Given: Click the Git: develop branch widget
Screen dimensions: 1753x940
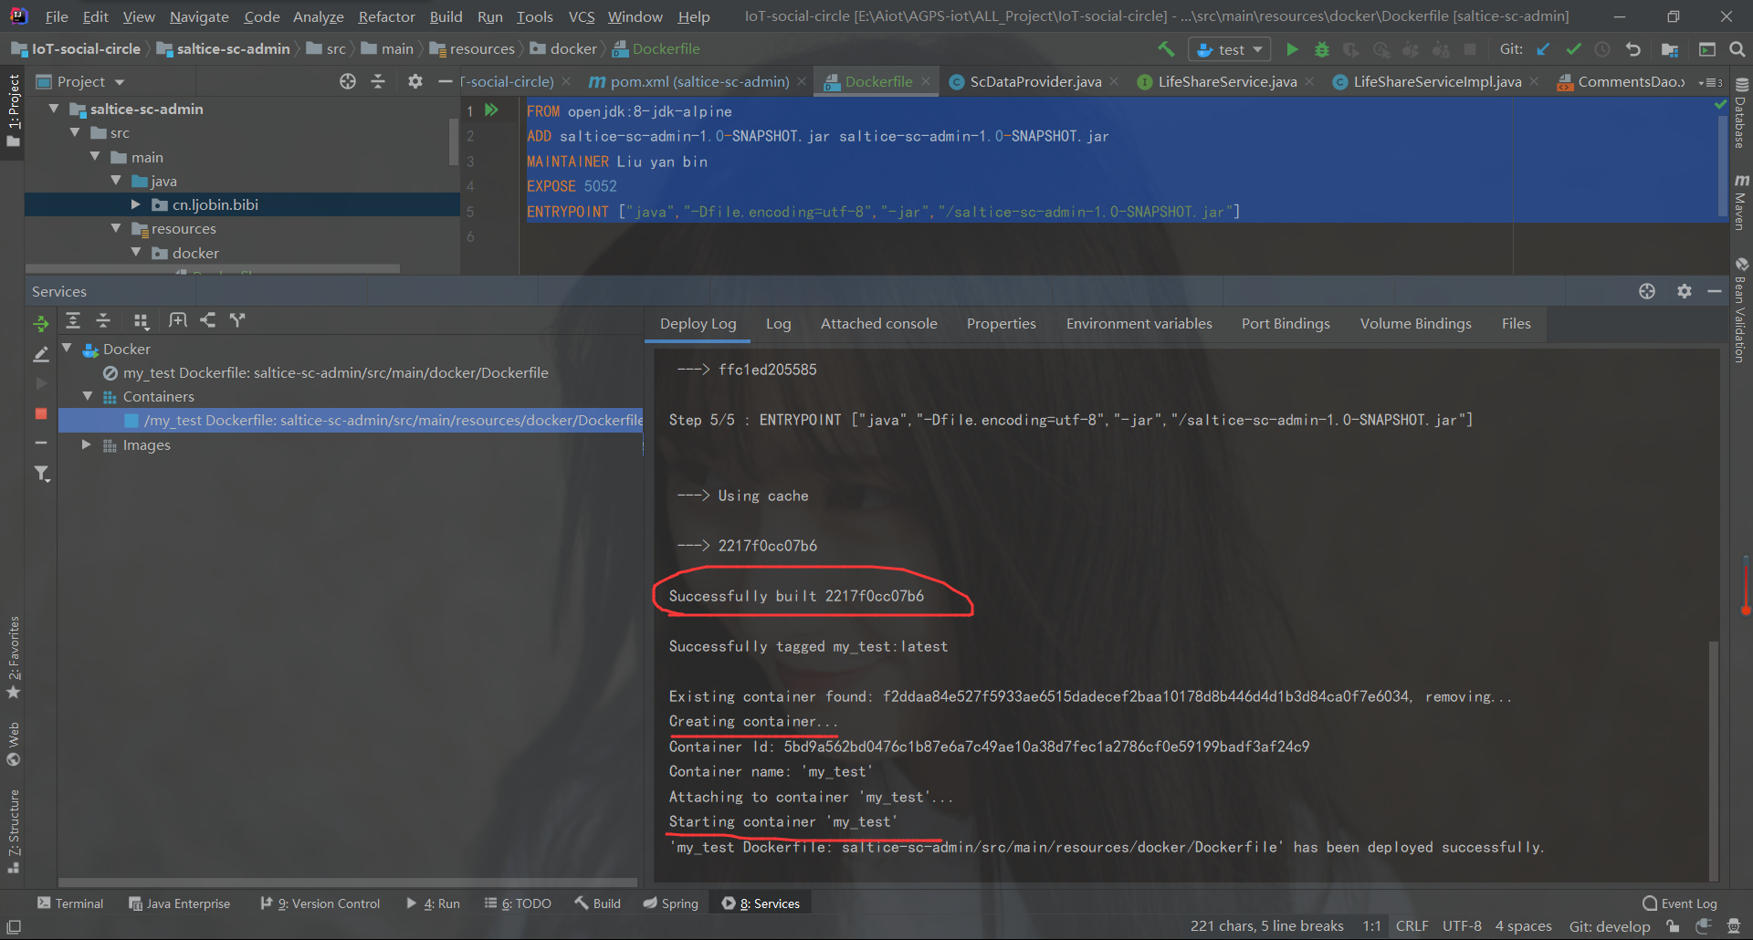Looking at the screenshot, I should pos(1610,926).
